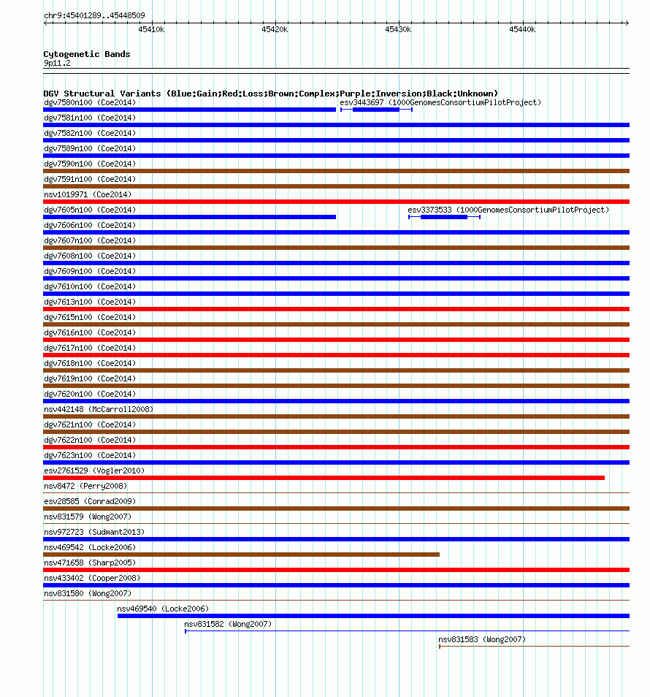
Task: Open dgv7606n100 (Coe2014) label
Action: coord(90,225)
